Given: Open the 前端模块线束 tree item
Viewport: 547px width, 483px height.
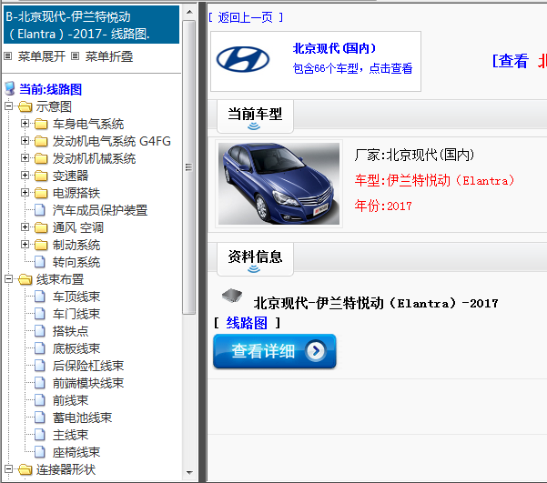Looking at the screenshot, I should click(x=88, y=383).
